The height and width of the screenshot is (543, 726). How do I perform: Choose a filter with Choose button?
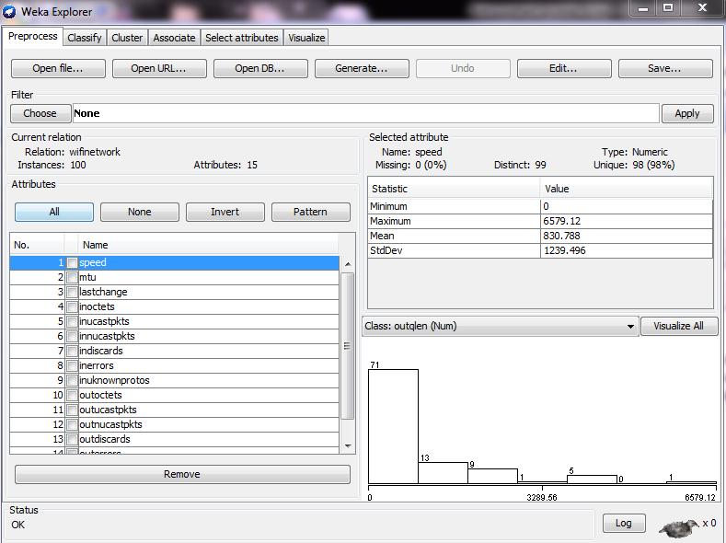pyautogui.click(x=40, y=113)
